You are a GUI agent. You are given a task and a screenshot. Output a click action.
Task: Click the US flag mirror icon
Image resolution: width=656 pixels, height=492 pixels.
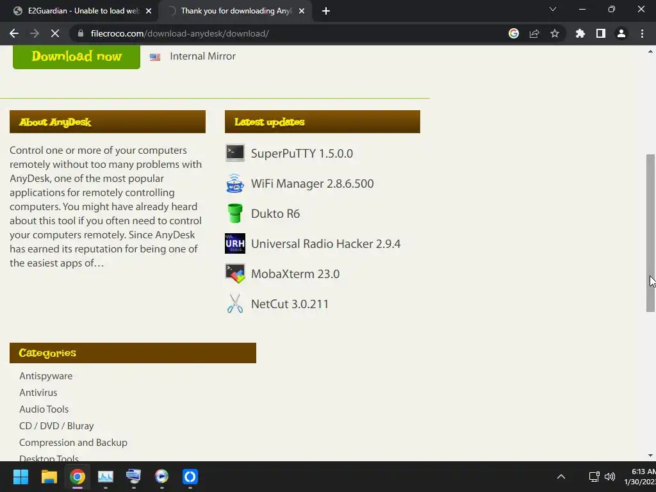pyautogui.click(x=155, y=57)
